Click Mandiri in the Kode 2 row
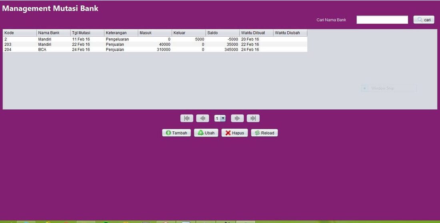Screen dimensions: 440x223 54,39
